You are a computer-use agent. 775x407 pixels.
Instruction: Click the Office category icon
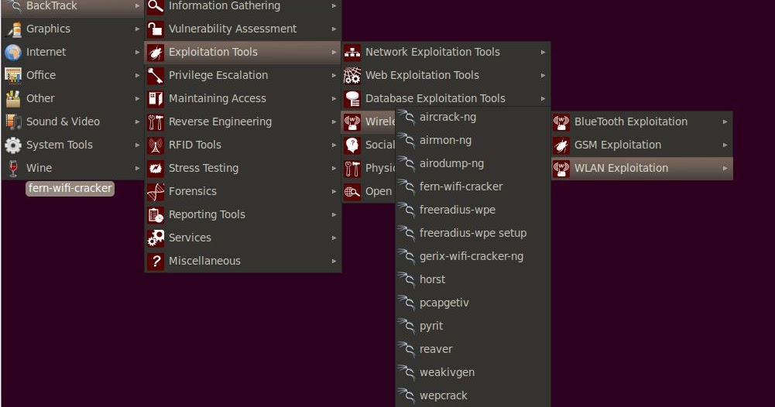click(x=13, y=75)
